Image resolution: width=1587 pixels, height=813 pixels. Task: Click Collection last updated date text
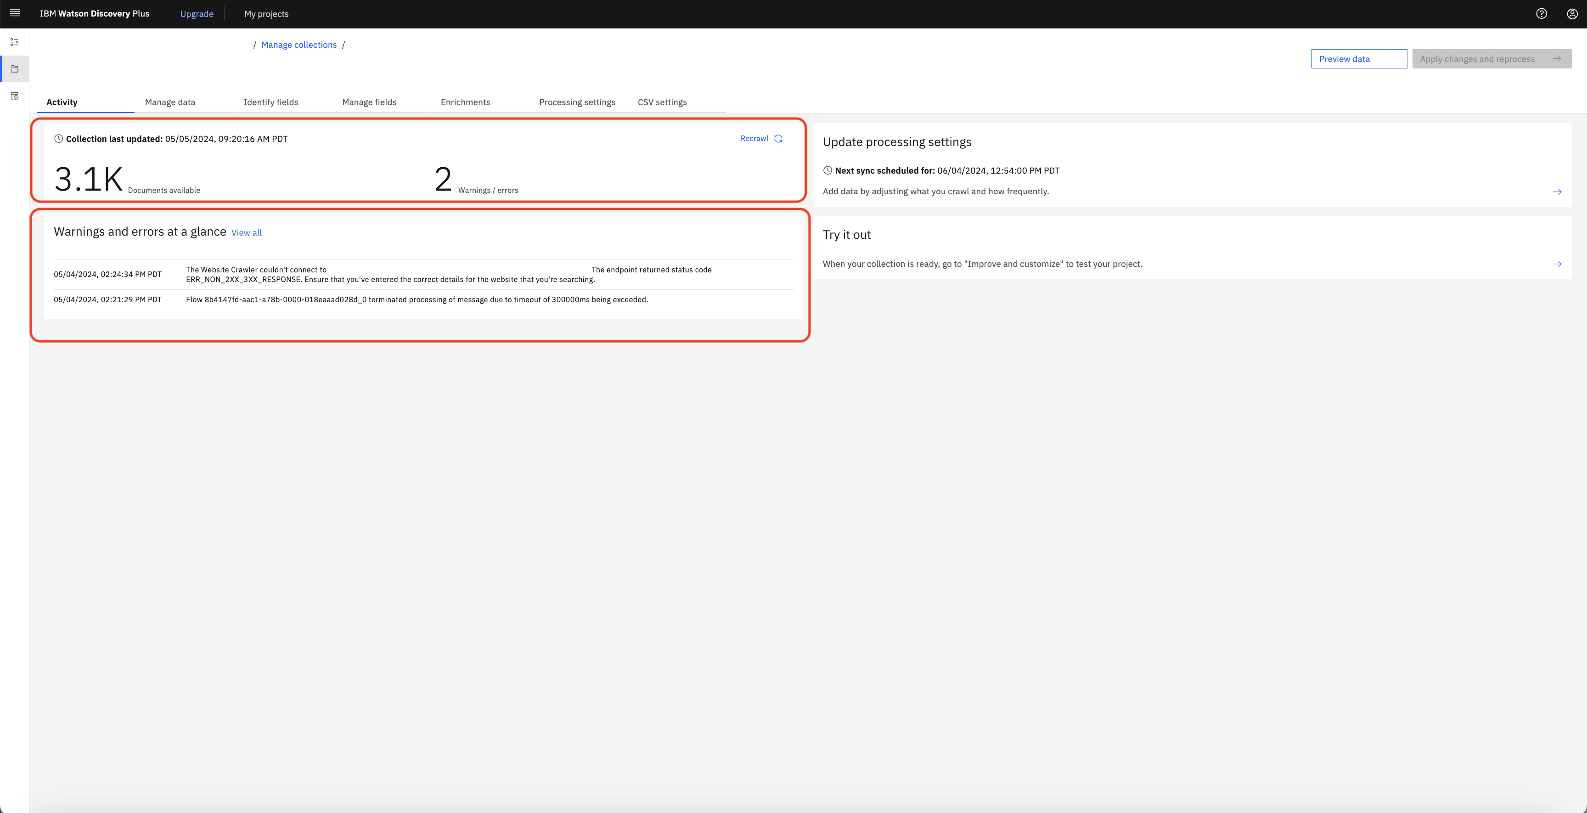(226, 139)
